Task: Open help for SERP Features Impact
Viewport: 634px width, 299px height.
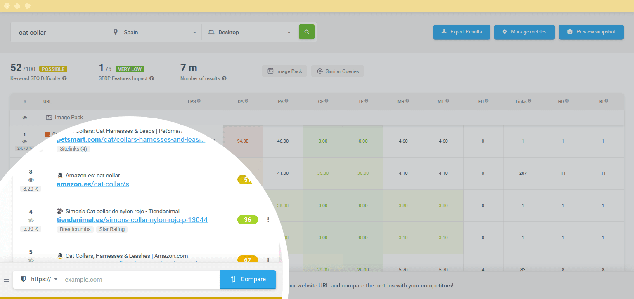Action: [151, 78]
